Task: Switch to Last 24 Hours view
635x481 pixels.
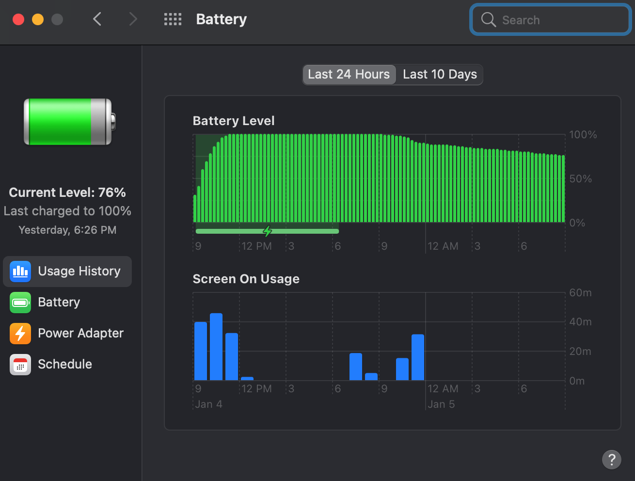Action: 349,74
